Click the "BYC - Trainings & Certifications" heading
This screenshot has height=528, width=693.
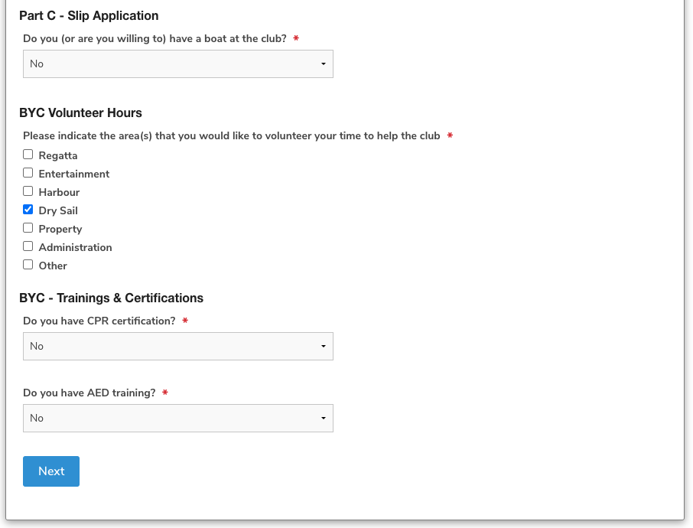point(111,298)
